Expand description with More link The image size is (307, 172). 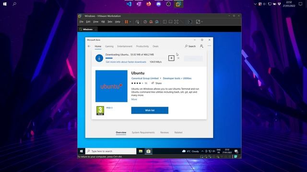[134, 99]
